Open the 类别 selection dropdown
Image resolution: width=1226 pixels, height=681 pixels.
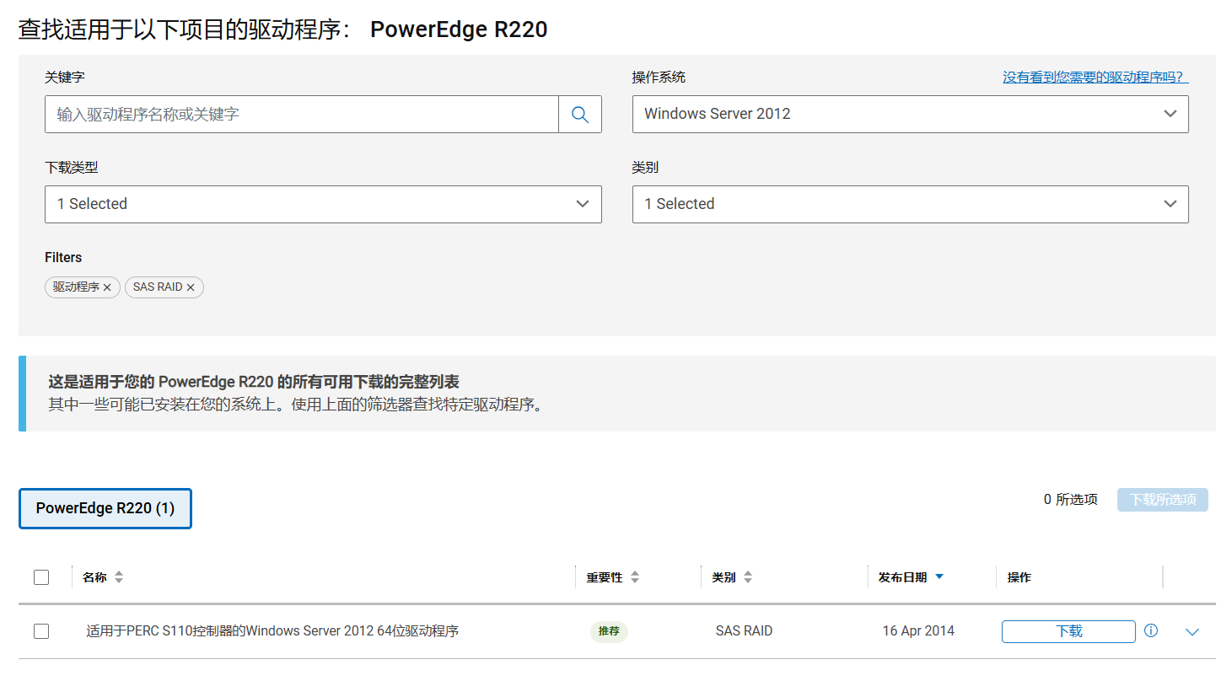pyautogui.click(x=910, y=204)
